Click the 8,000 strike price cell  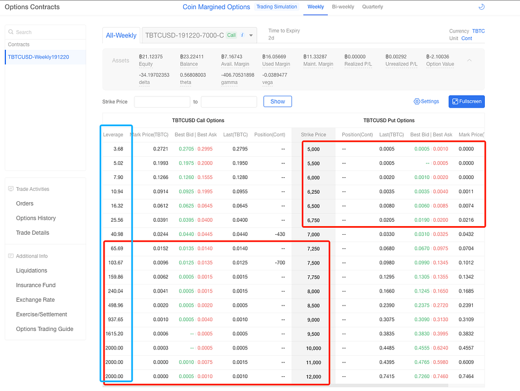click(314, 291)
